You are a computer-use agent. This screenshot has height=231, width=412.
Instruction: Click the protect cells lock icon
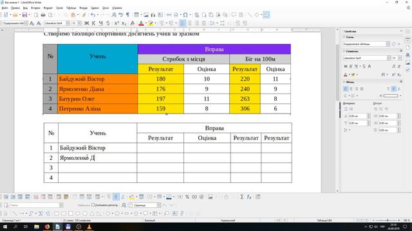click(x=226, y=197)
